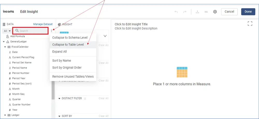Clear All in the Sort By tray
Image resolution: width=259 pixels, height=119 pixels.
(103, 116)
